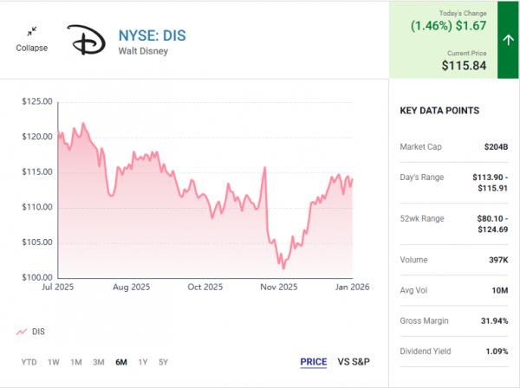Switch to VS S&P comparison view
520x388 pixels.
(354, 361)
